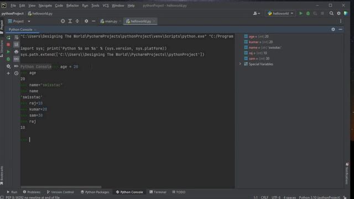The image size is (354, 199).
Task: Minimize Python Console panel with dash icon
Action: pos(340,29)
